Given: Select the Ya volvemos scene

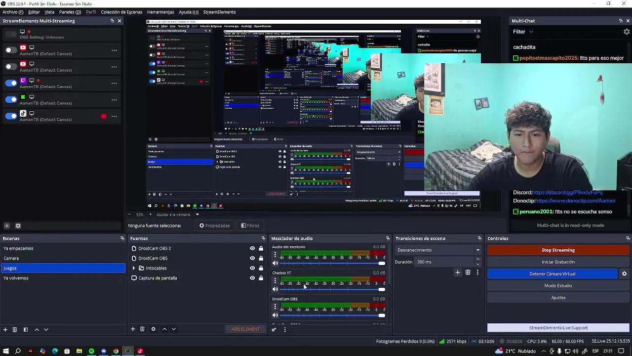Looking at the screenshot, I should pos(63,278).
